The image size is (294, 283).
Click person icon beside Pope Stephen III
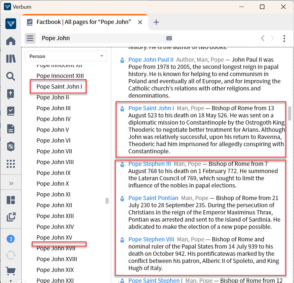click(x=122, y=164)
